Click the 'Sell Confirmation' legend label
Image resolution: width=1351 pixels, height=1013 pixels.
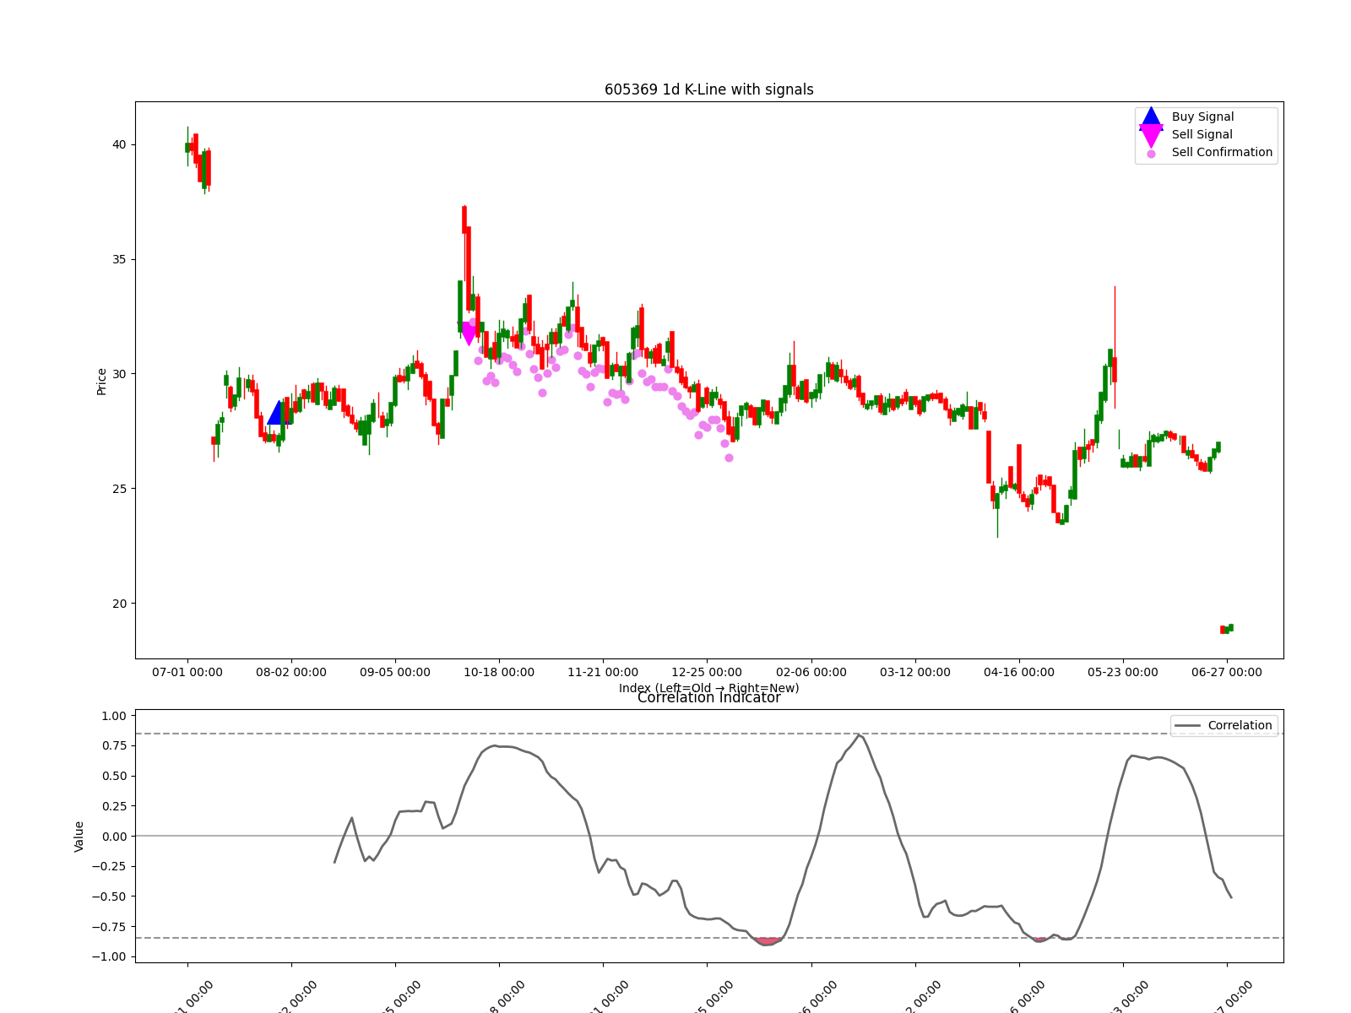pos(1222,152)
